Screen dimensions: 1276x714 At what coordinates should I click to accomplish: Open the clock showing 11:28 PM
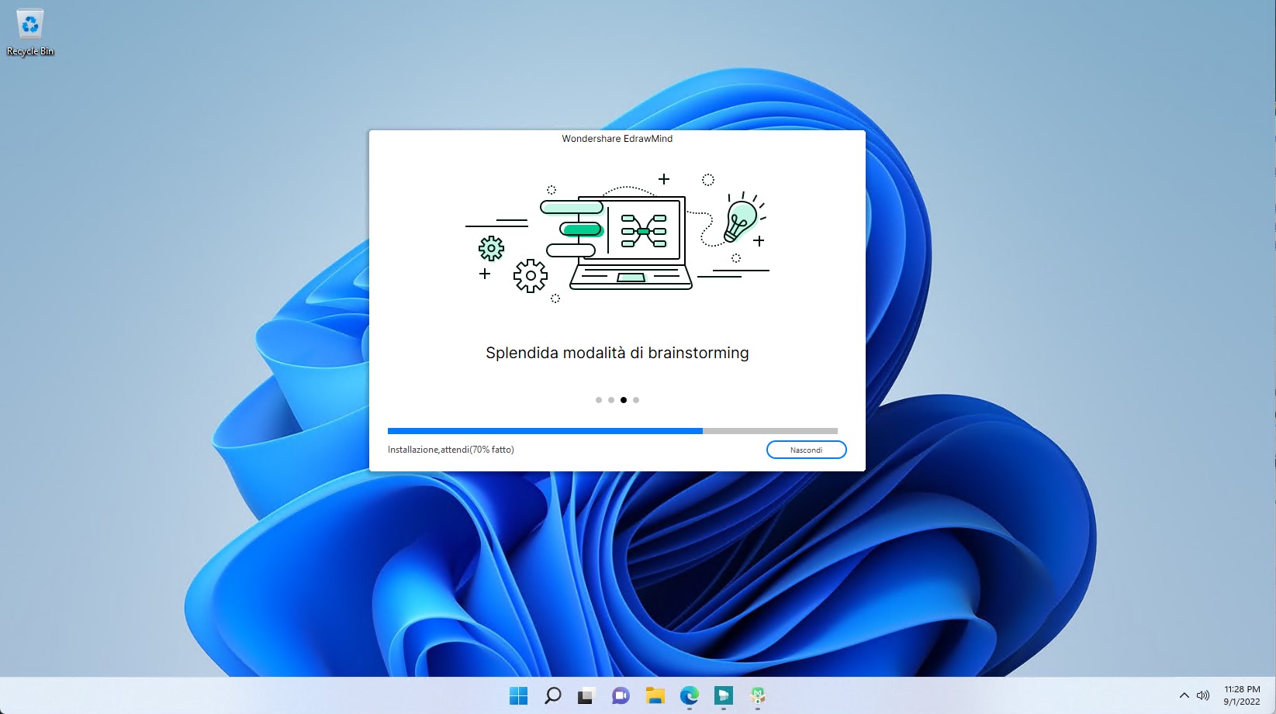tap(1242, 695)
